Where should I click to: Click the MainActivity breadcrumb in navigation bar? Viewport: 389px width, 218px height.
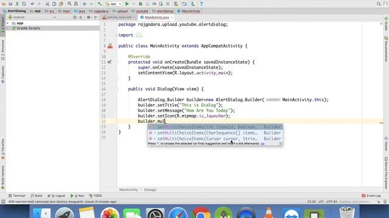coord(189,11)
